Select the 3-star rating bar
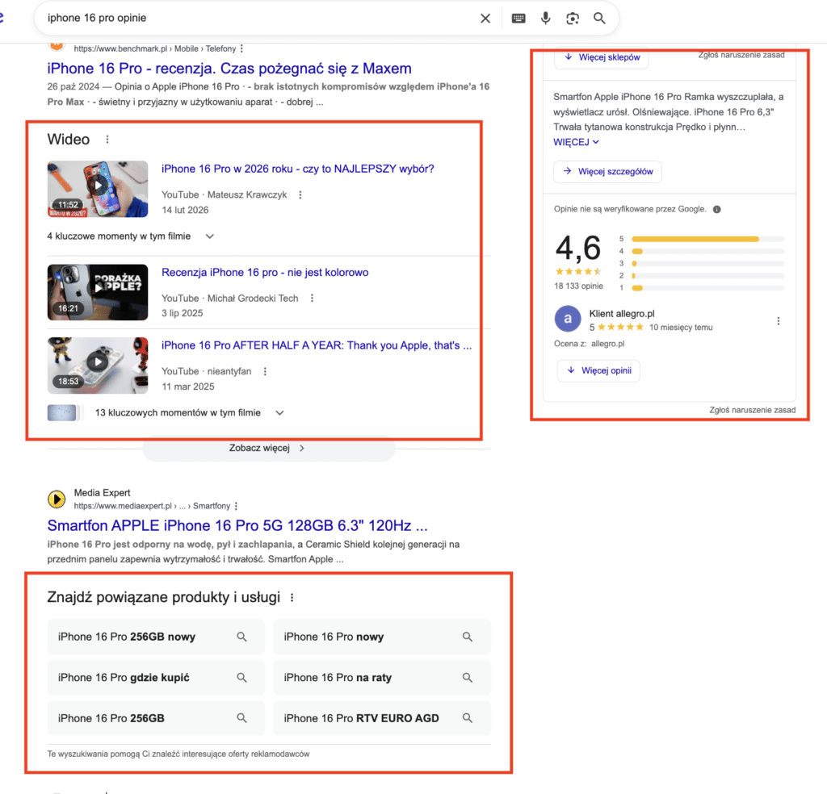Screen dimensions: 827x794 (707, 263)
